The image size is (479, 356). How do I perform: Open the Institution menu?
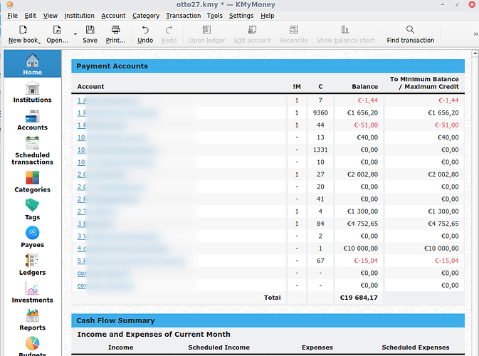(x=79, y=15)
